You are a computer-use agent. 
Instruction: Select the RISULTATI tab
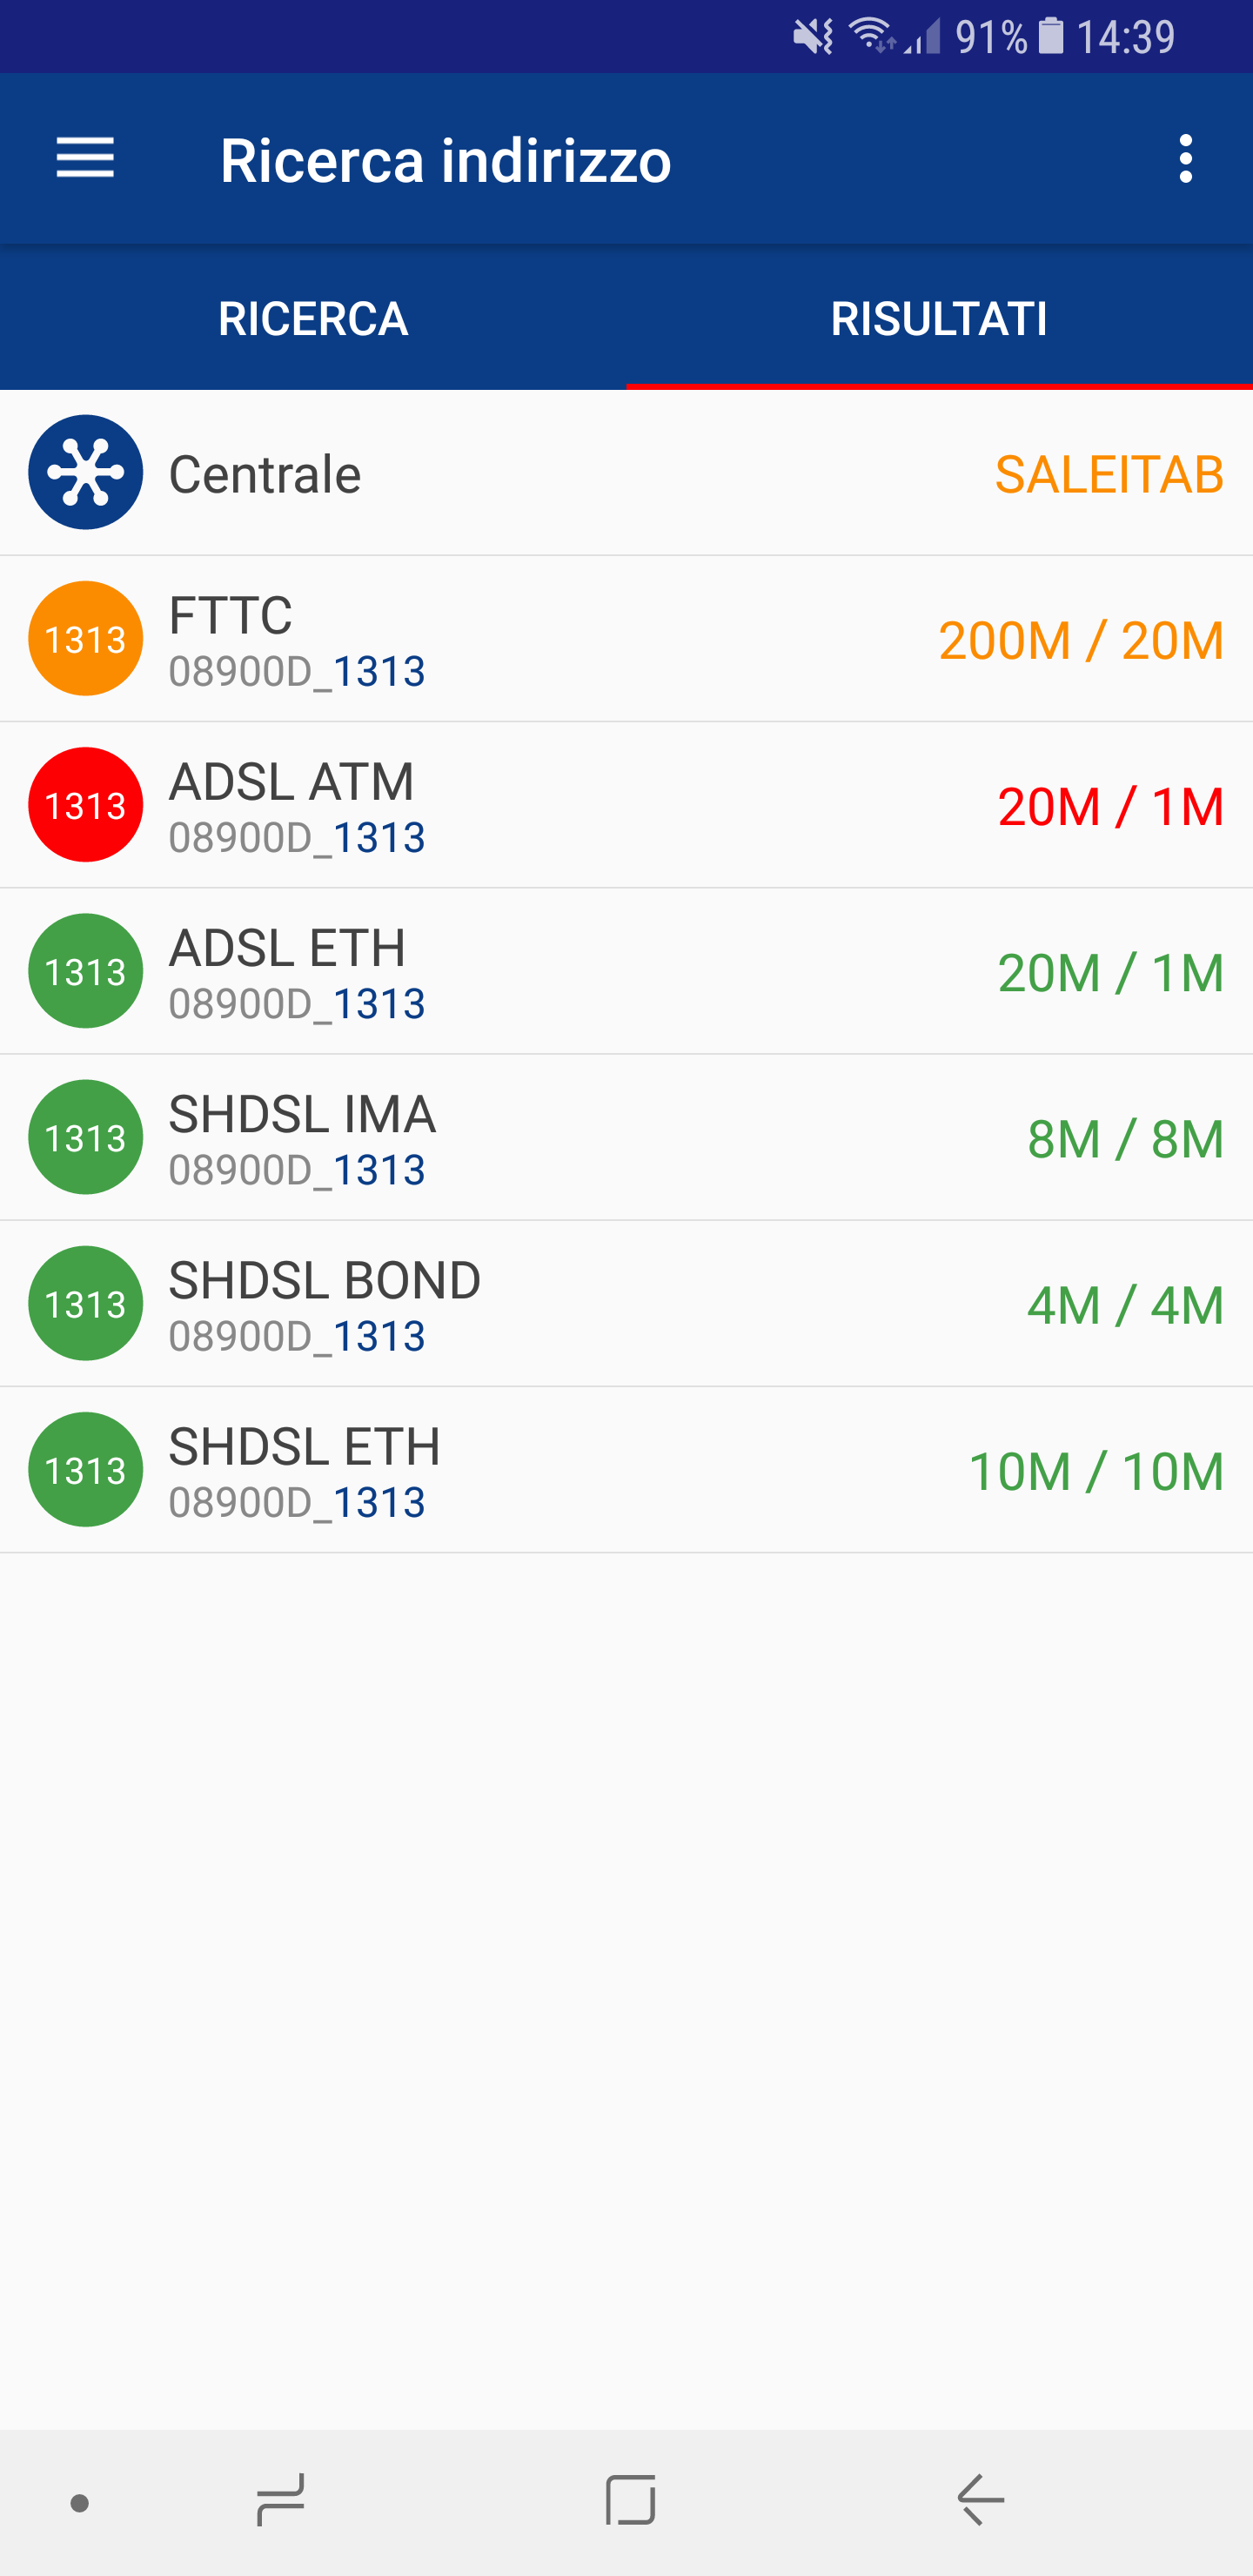pos(939,319)
